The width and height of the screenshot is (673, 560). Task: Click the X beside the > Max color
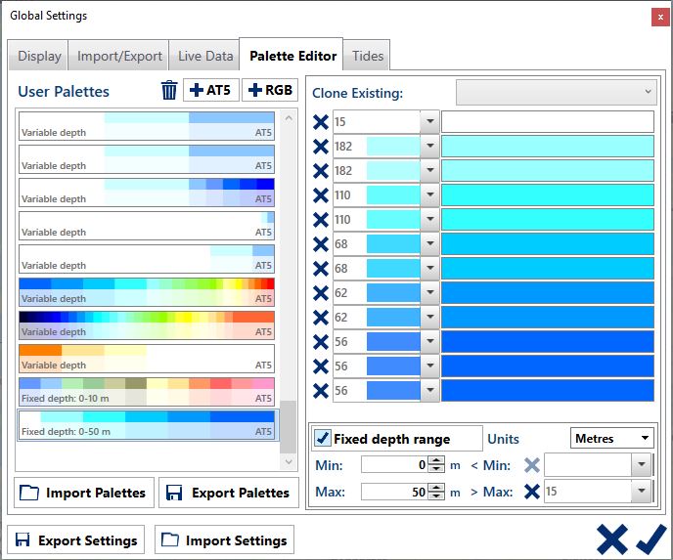pos(531,492)
